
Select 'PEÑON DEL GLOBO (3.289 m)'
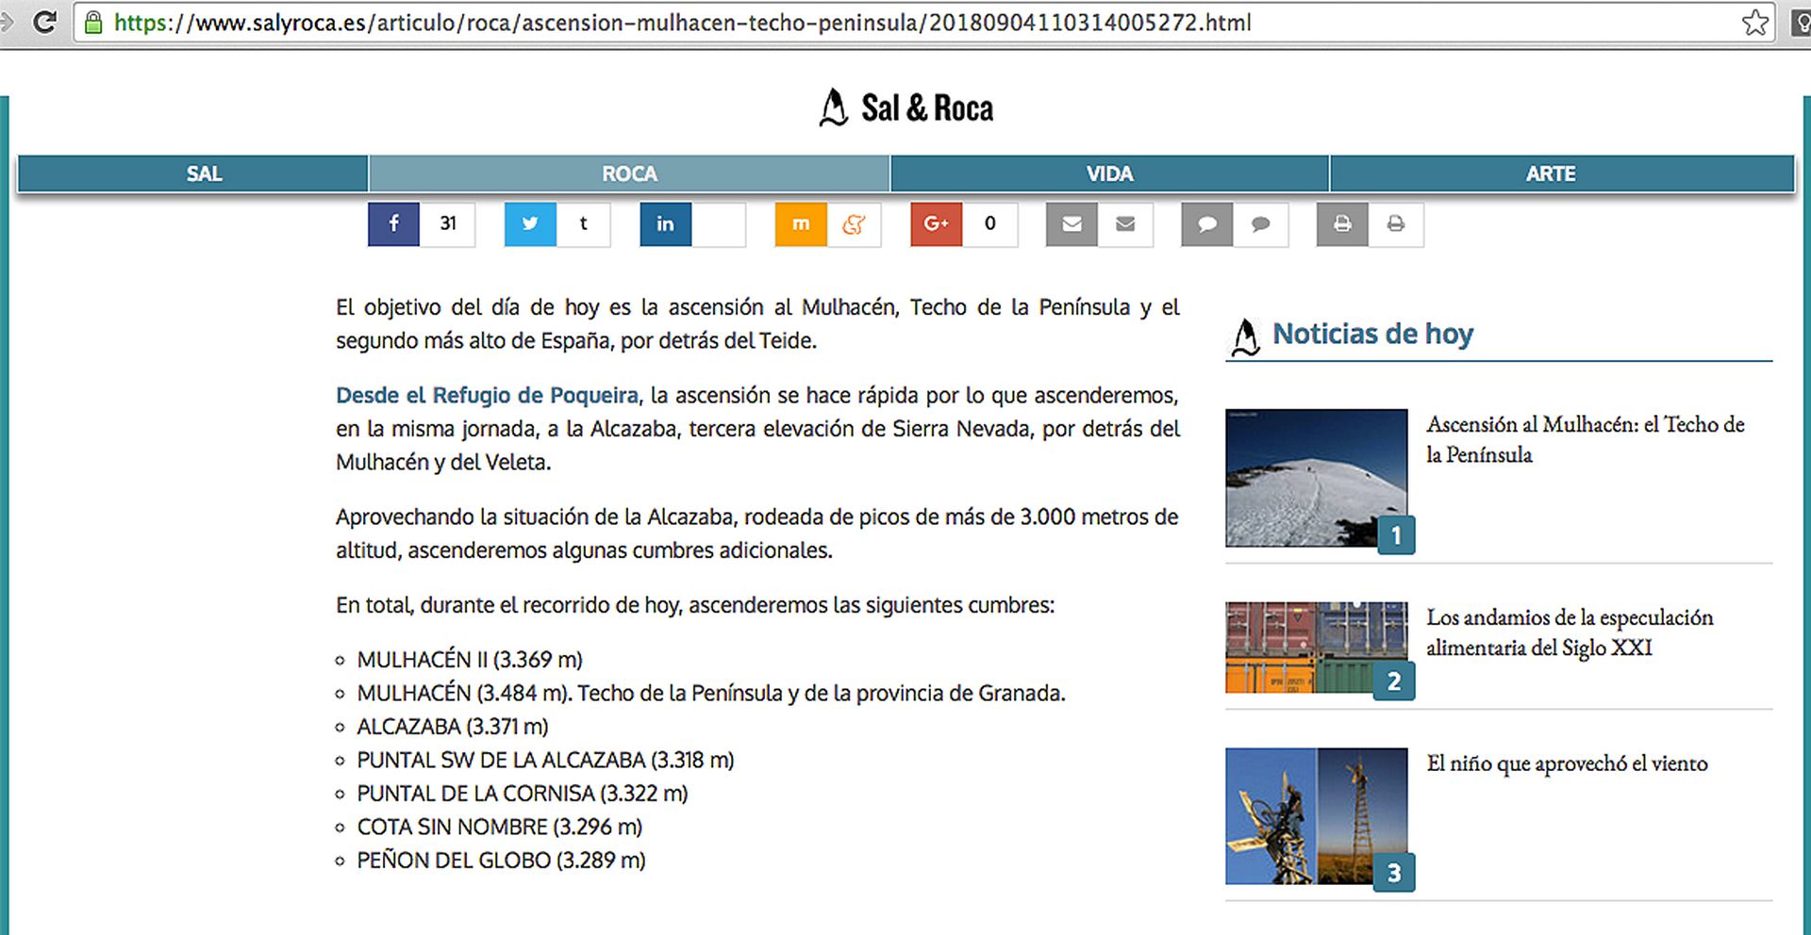501,861
